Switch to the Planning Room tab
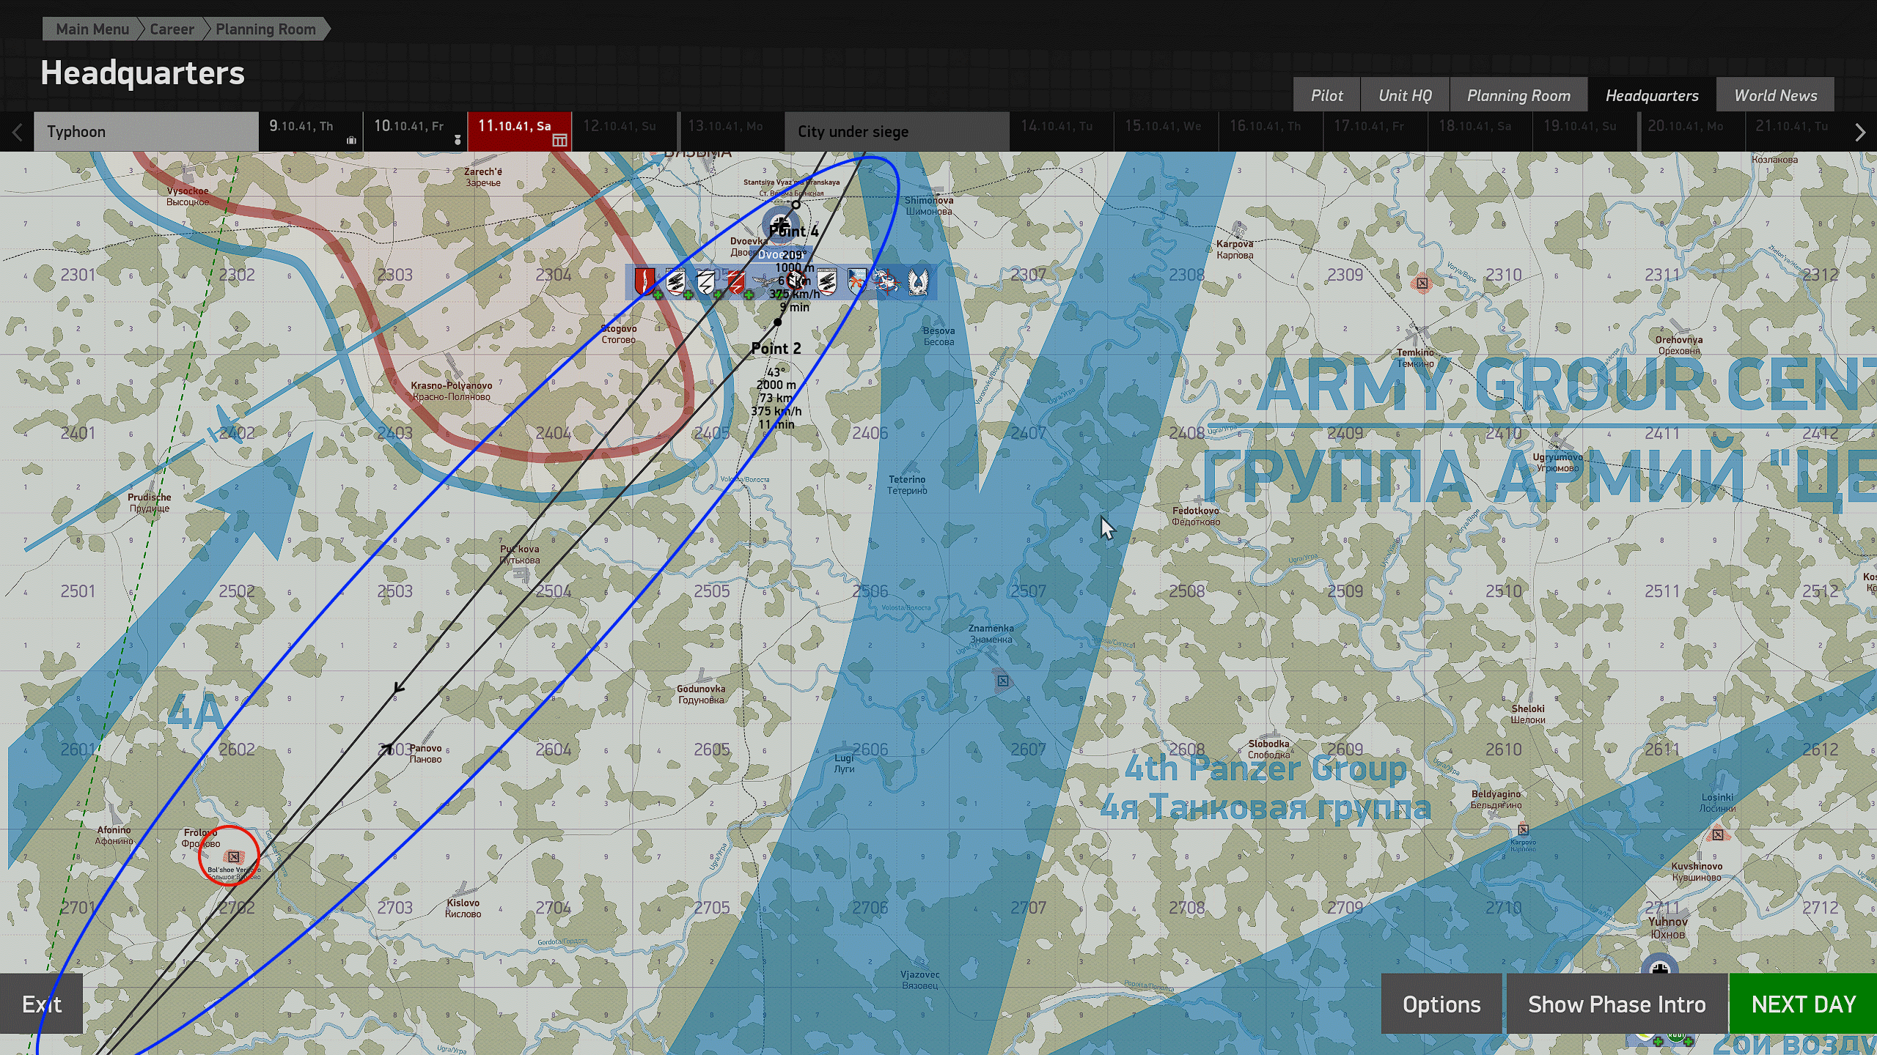The image size is (1877, 1055). [1518, 95]
